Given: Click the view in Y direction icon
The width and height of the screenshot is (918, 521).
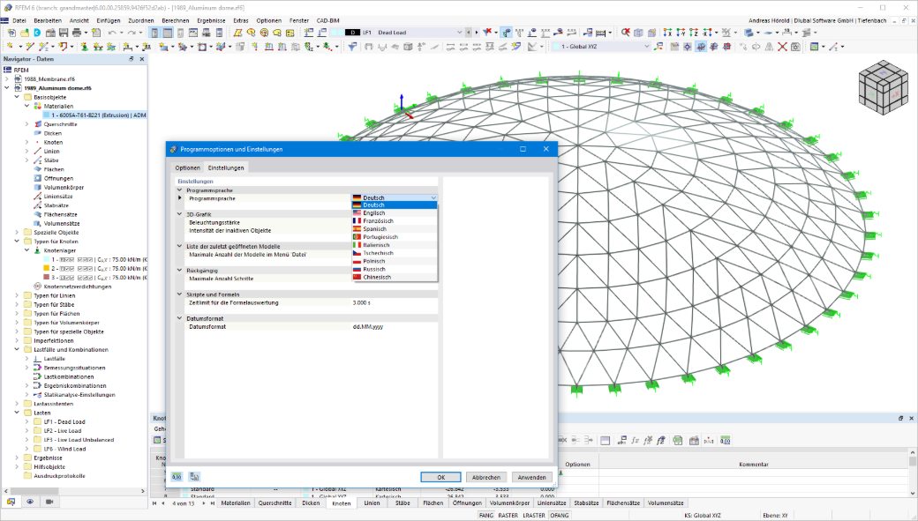Looking at the screenshot, I should coord(681,33).
